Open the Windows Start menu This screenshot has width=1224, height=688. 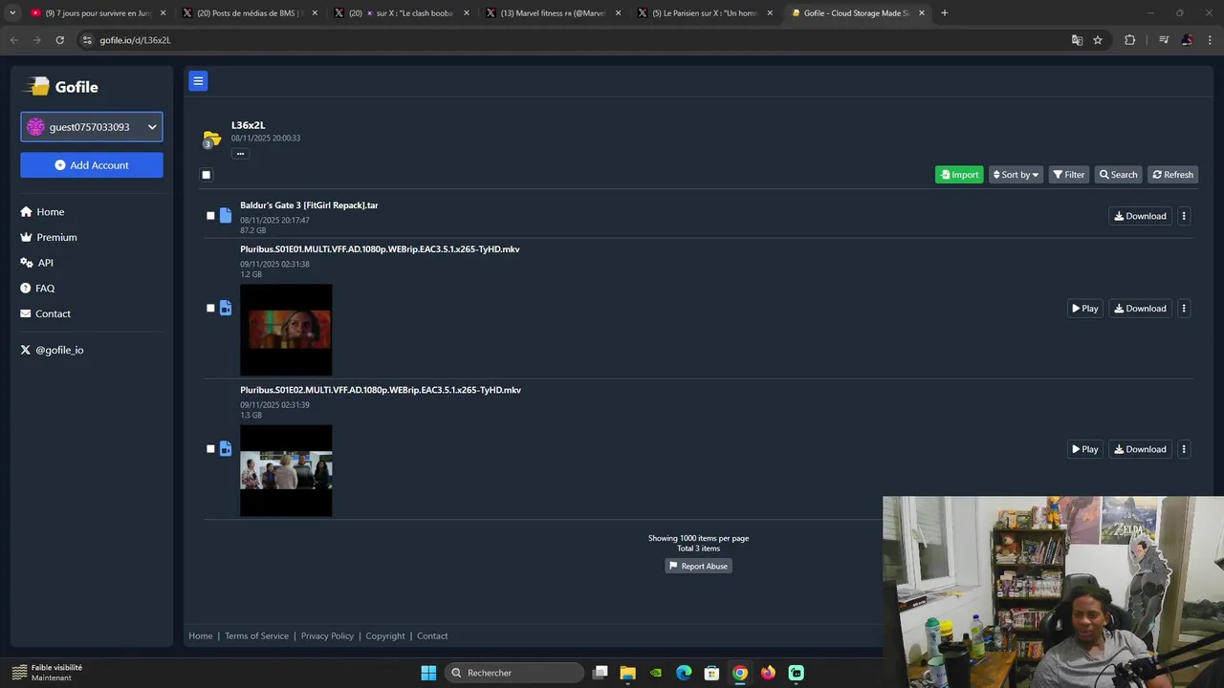pos(428,673)
